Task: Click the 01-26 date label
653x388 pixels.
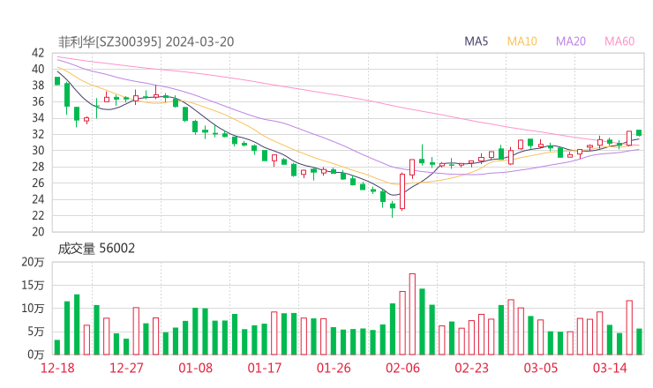Action: (334, 368)
